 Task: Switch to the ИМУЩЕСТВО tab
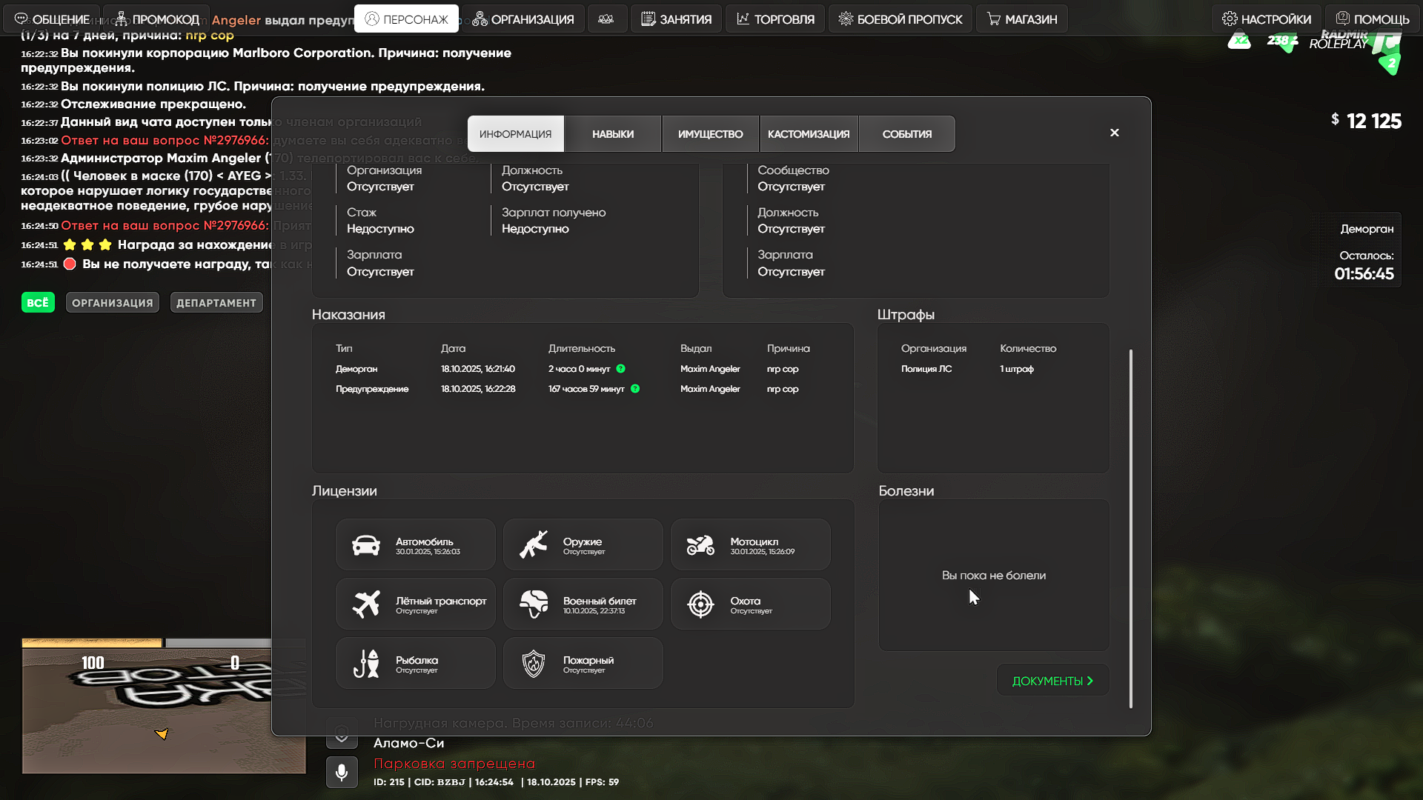pos(710,134)
